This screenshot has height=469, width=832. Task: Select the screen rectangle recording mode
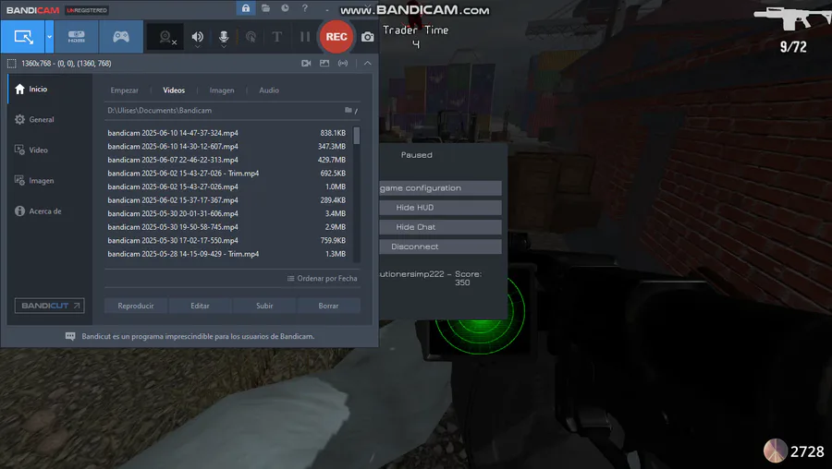tap(23, 37)
